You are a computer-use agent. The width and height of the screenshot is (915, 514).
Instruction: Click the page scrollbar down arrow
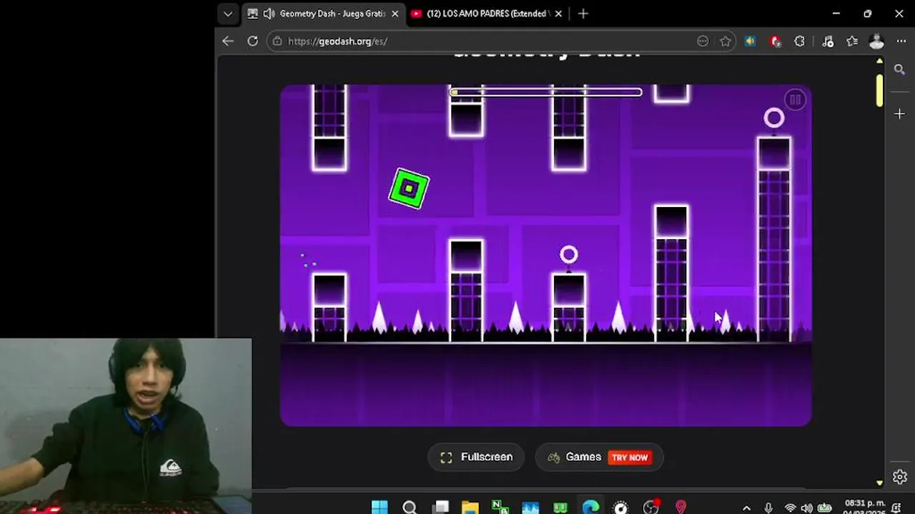coord(879,483)
